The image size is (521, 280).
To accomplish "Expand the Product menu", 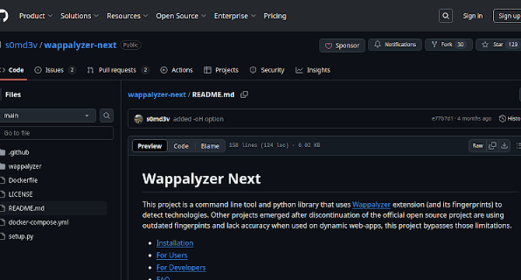I will [36, 16].
